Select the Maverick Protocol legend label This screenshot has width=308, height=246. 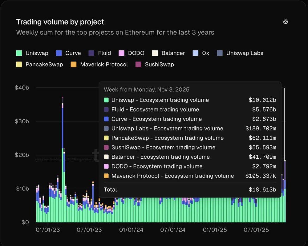pyautogui.click(x=104, y=65)
